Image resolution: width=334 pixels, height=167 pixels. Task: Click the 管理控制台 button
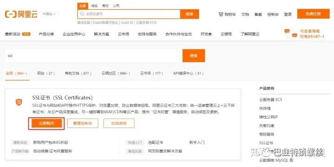pos(83,123)
